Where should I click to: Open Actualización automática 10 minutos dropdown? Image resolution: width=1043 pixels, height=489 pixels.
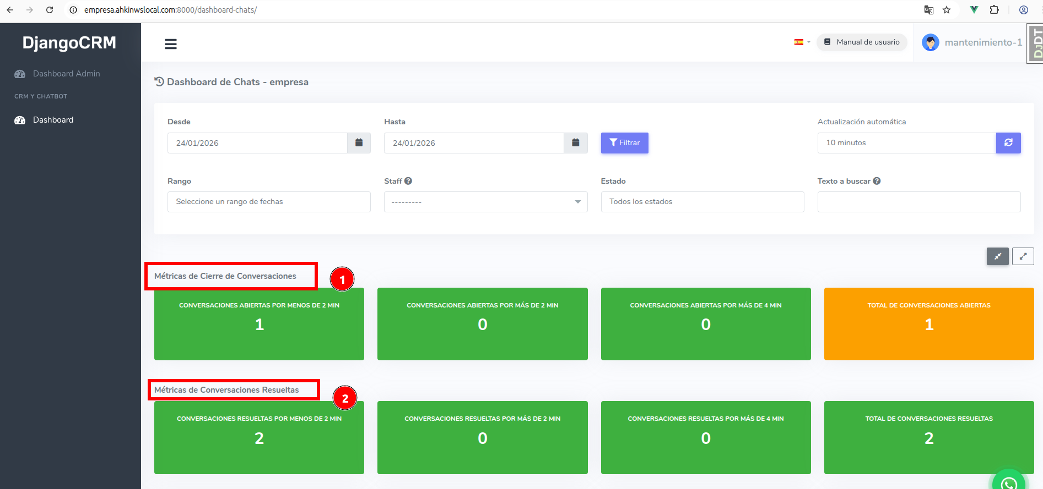pos(906,143)
